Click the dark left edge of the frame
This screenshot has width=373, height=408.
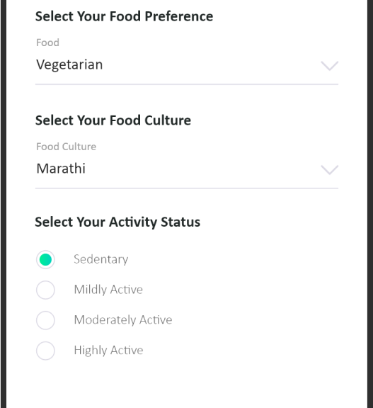[x=3, y=204]
